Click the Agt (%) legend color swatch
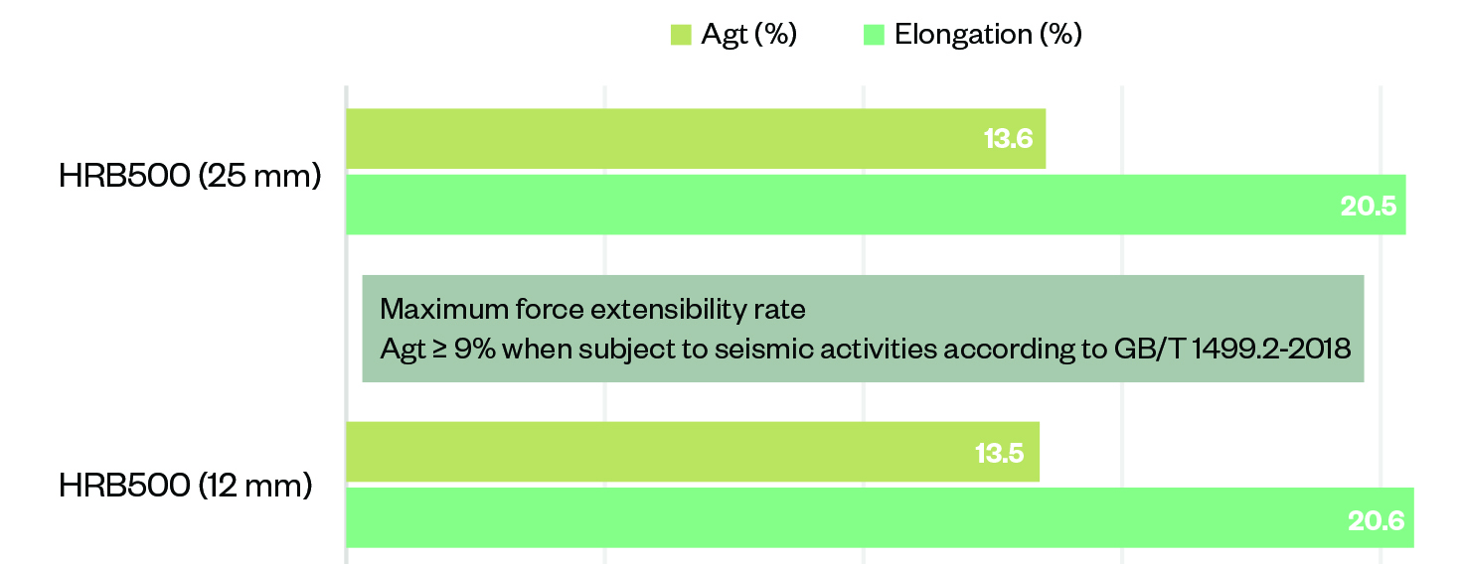The width and height of the screenshot is (1462, 564). pyautogui.click(x=681, y=36)
